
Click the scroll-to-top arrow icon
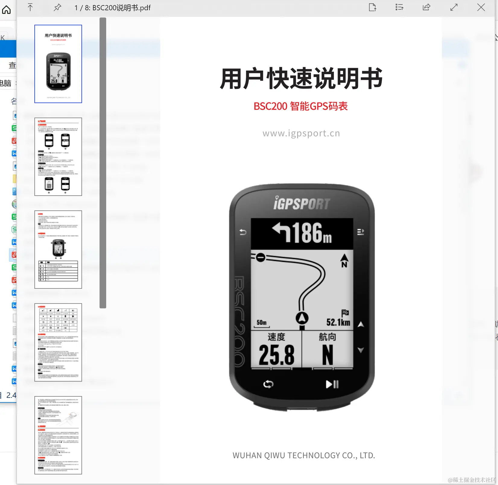(x=30, y=8)
